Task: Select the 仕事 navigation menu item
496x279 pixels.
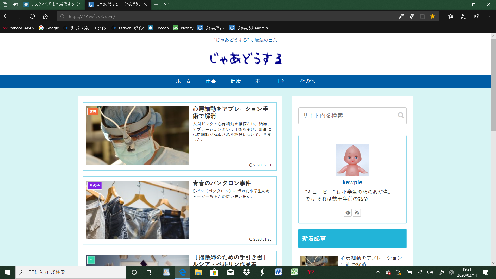Action: coord(211,81)
